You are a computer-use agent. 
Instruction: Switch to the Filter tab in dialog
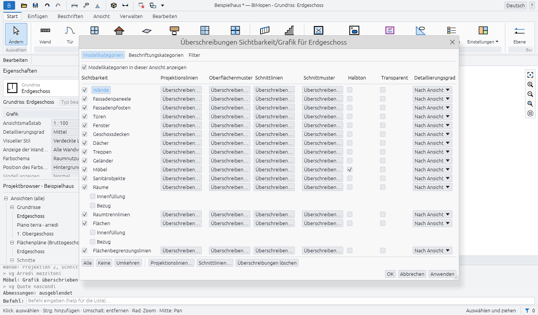coord(194,55)
